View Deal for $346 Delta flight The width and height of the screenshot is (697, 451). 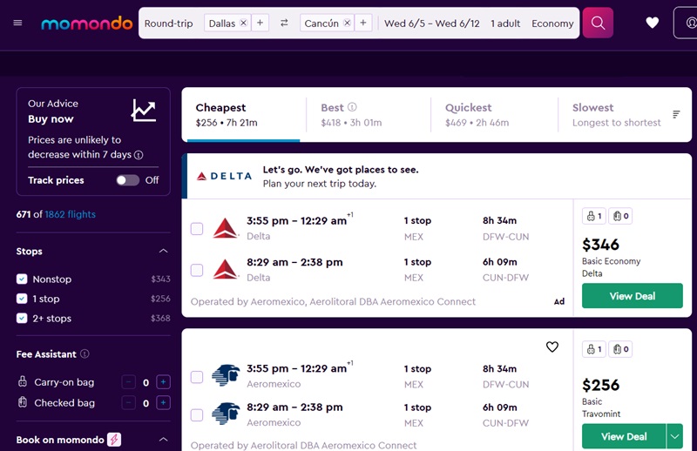633,296
